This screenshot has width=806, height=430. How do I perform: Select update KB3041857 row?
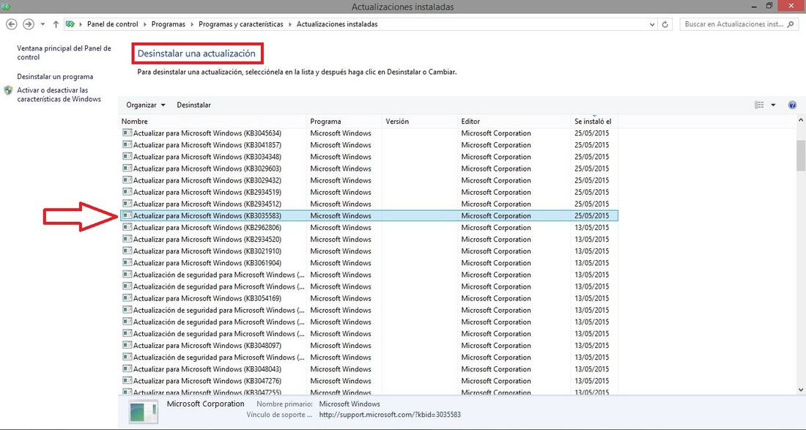(x=369, y=145)
